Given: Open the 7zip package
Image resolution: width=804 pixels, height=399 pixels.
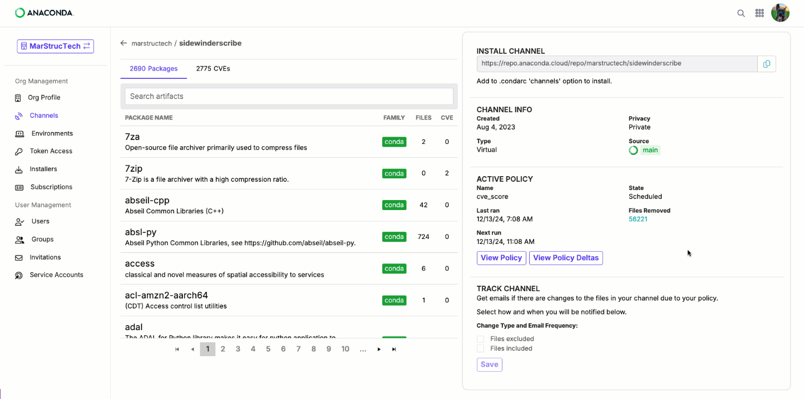Looking at the screenshot, I should 134,168.
